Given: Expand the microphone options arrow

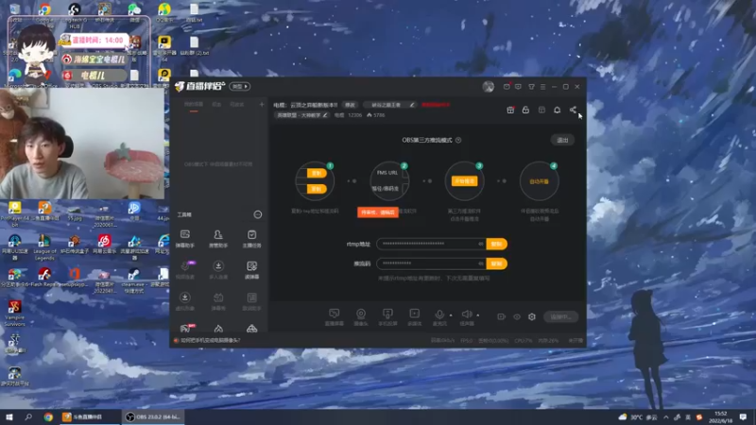Looking at the screenshot, I should [x=451, y=315].
